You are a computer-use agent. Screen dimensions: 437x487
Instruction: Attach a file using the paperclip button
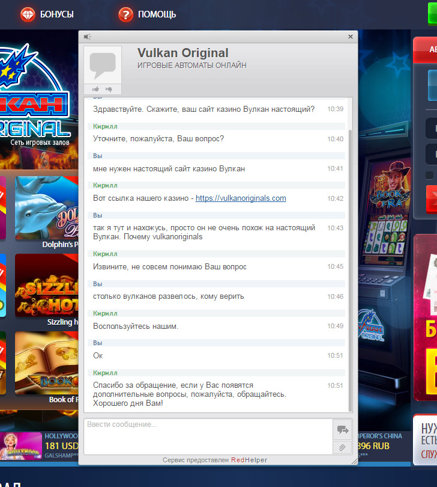click(x=342, y=447)
